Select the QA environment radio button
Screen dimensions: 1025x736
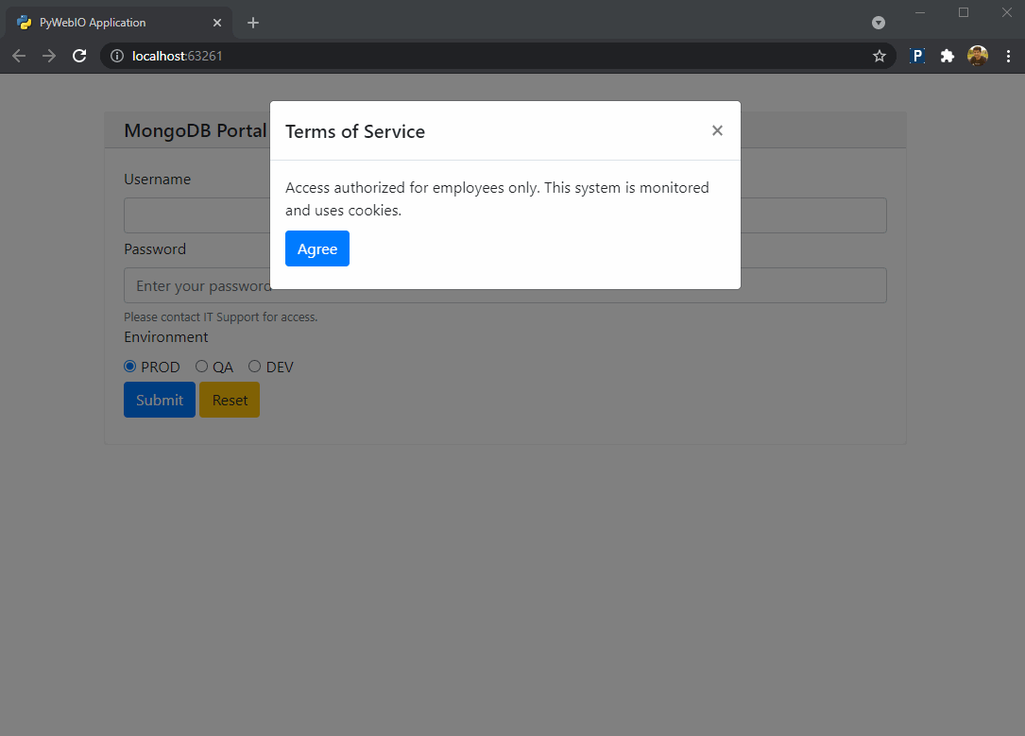click(201, 366)
